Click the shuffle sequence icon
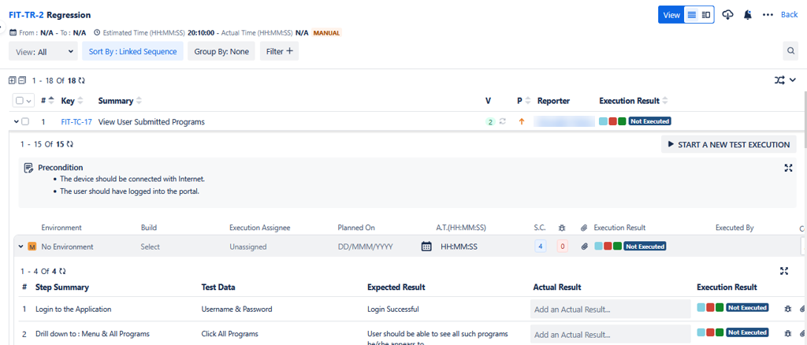This screenshot has width=807, height=345. click(x=779, y=80)
